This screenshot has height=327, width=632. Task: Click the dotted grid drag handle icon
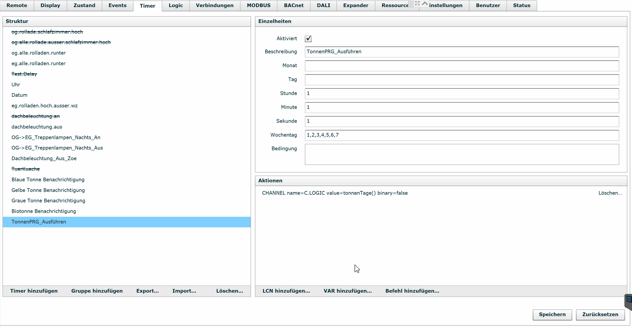tap(411, 3)
